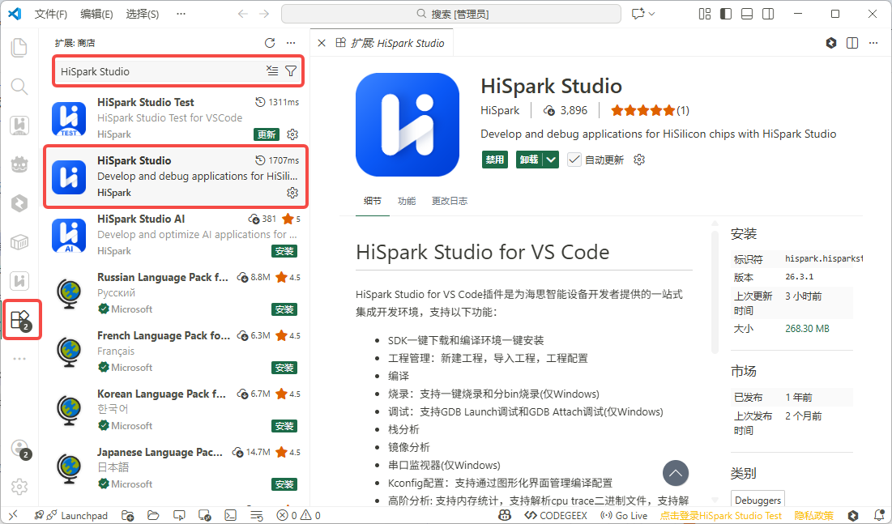Toggle secondary side bar visibility

[768, 14]
